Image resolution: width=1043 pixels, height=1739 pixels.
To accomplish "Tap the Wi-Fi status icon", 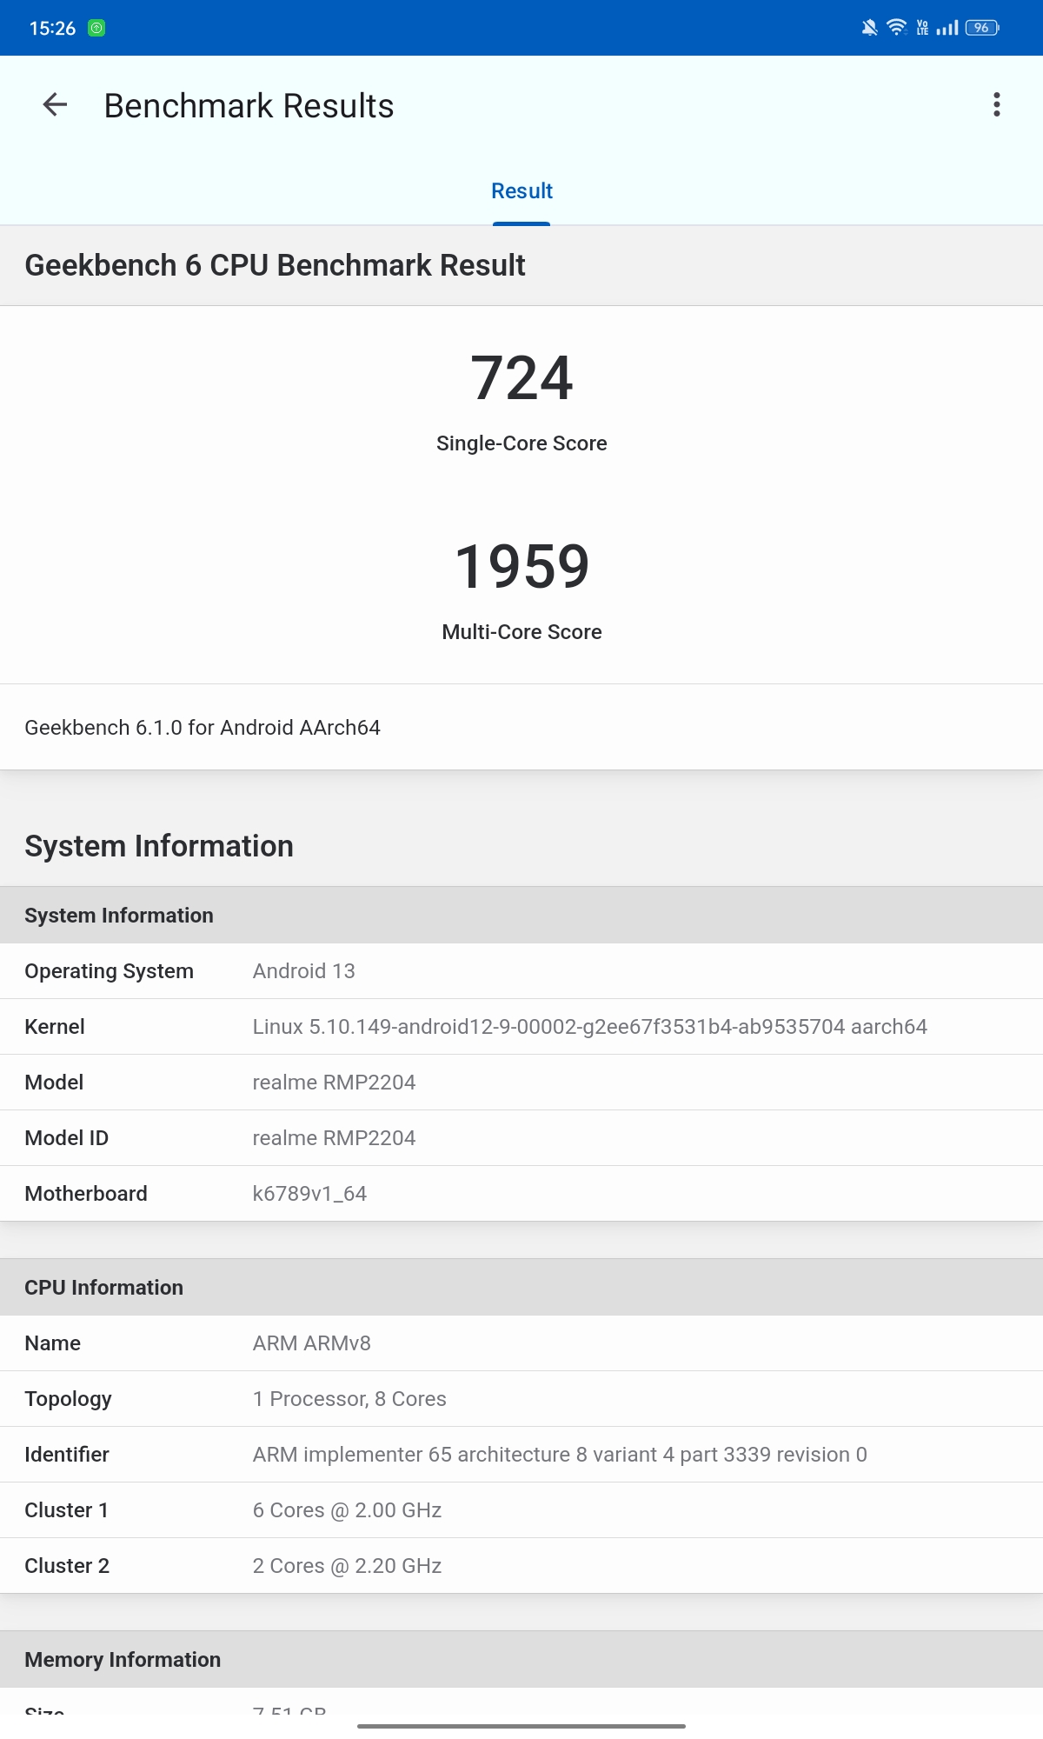I will coord(896,28).
